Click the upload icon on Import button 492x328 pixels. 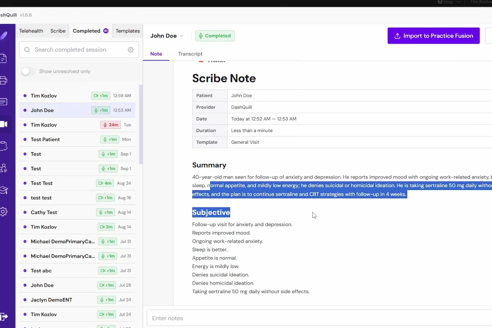(x=397, y=36)
